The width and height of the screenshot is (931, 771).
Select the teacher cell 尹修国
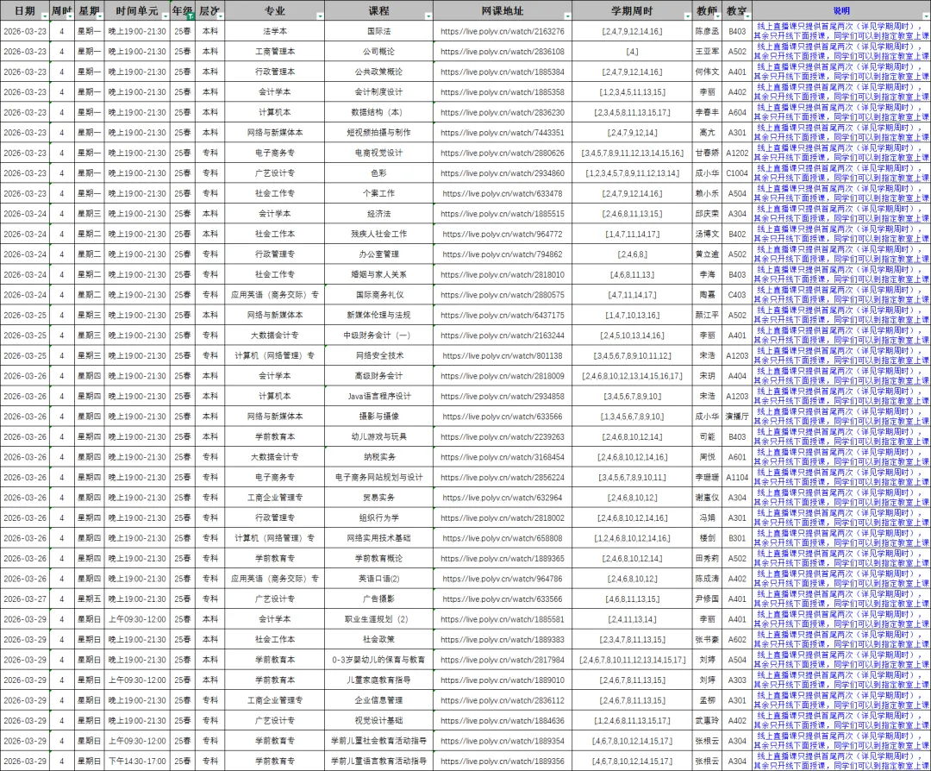(x=707, y=599)
